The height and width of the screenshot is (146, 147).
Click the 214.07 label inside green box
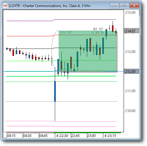[x=66, y=32]
